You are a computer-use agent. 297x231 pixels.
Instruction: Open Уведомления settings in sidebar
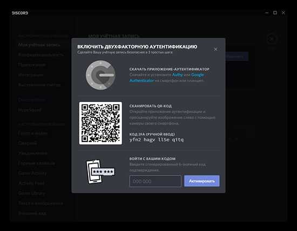pyautogui.click(x=33, y=153)
